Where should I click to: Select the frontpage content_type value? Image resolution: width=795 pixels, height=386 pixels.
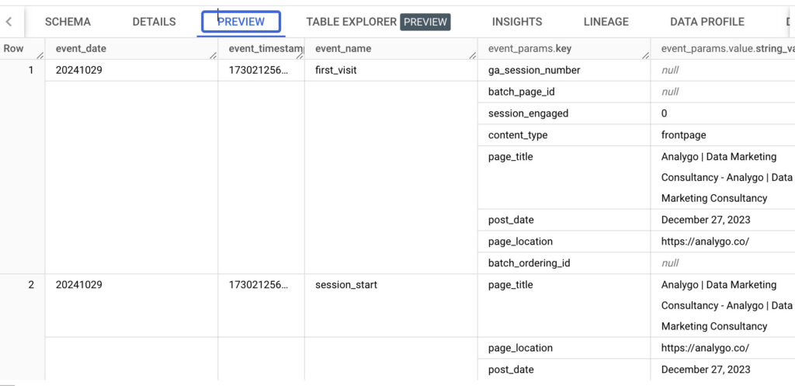[683, 135]
